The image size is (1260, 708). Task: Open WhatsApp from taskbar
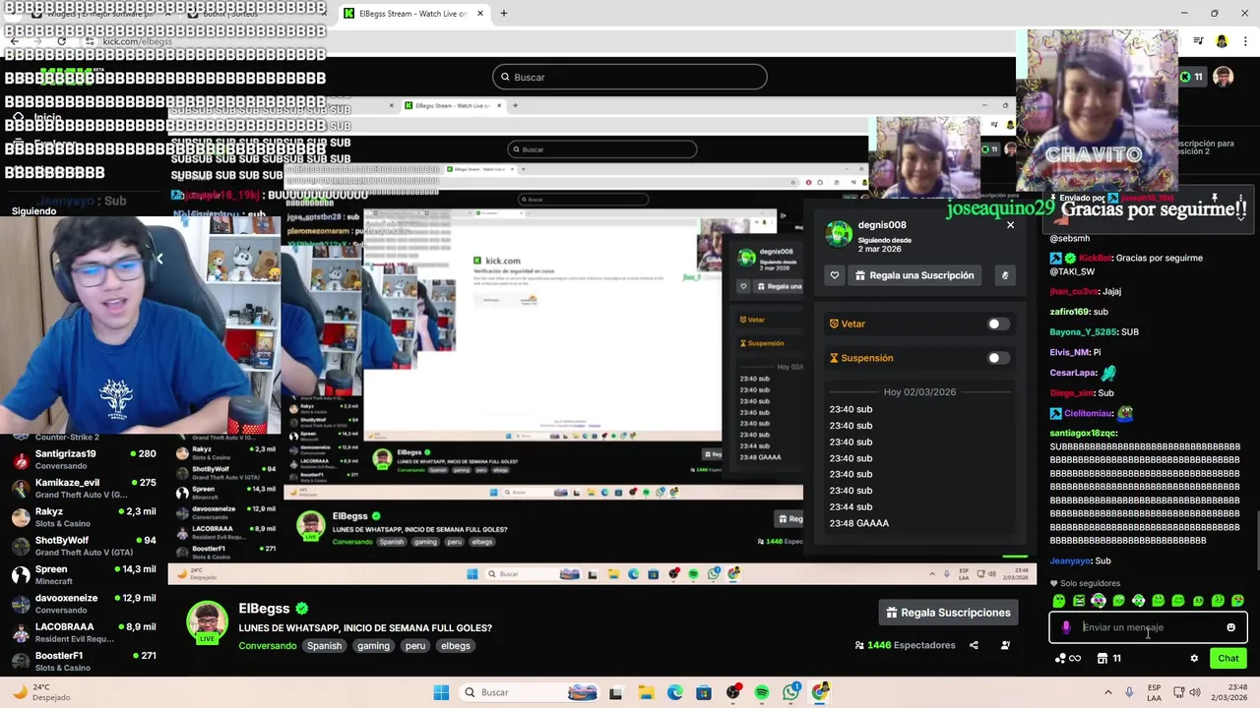click(x=791, y=692)
